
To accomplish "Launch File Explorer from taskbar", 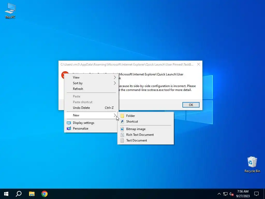I will coord(32,194).
